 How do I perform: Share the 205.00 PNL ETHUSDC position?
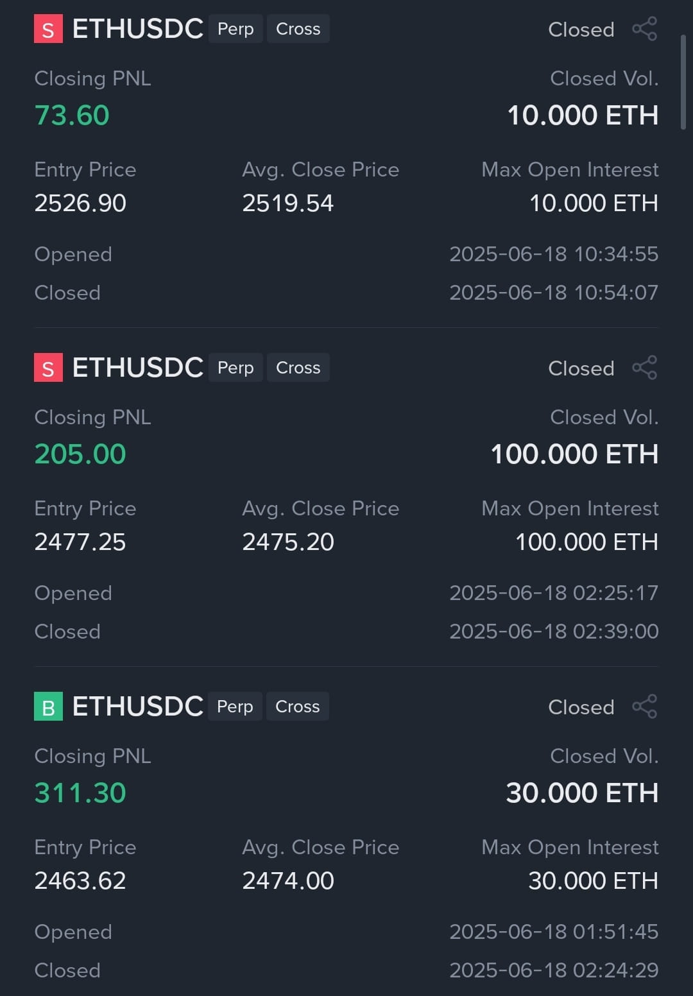pyautogui.click(x=645, y=368)
